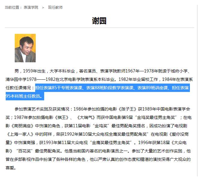The image size is (198, 180).
Task: Click the 1959年出生 text in the biography
Action: point(34,71)
